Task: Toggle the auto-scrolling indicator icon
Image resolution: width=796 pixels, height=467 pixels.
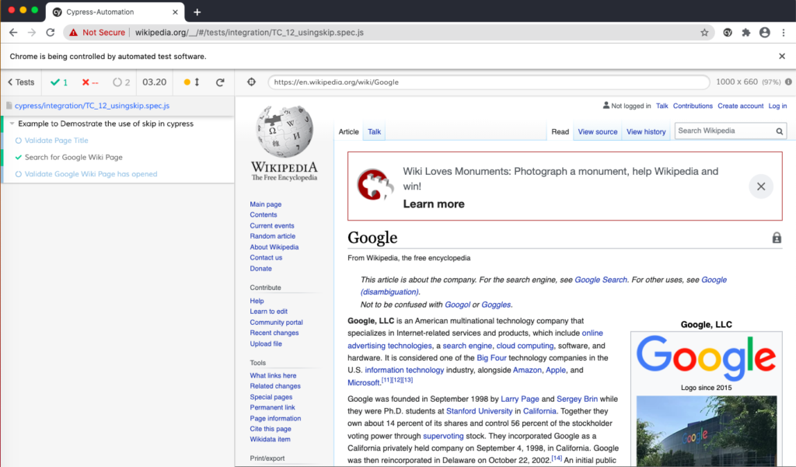Action: (192, 82)
